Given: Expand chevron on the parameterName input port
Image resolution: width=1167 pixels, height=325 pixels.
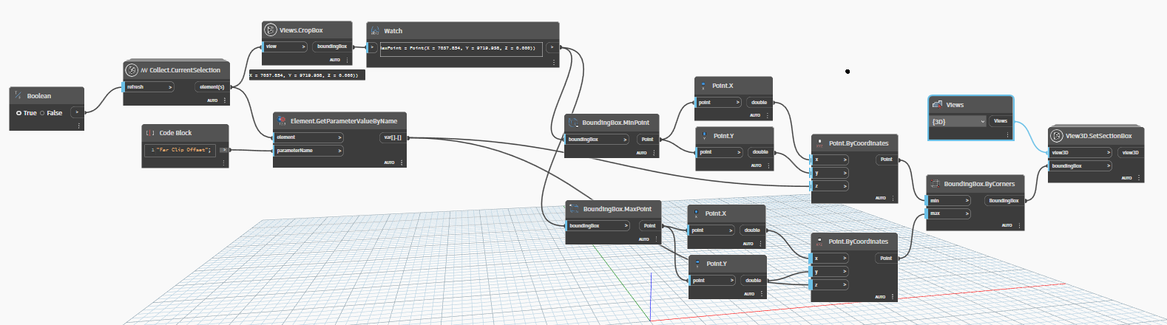Looking at the screenshot, I should click(x=340, y=151).
